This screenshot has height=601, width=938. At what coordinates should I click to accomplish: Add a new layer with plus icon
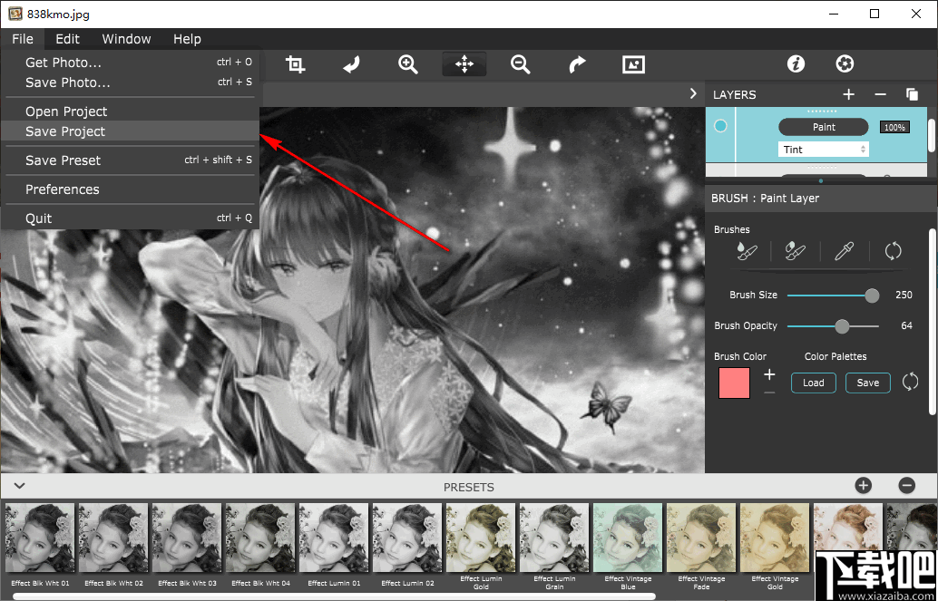[848, 94]
